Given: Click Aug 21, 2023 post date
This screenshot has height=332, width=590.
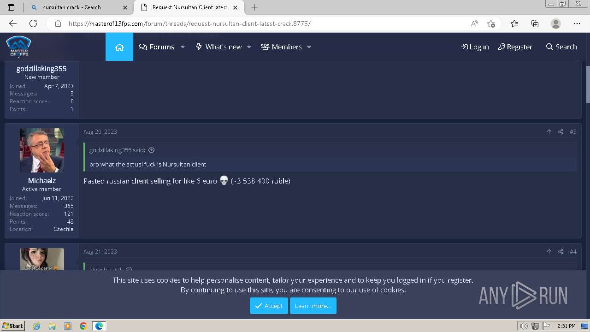Looking at the screenshot, I should click(x=100, y=252).
